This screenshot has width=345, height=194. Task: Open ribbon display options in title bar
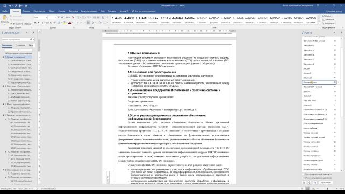click(x=318, y=6)
